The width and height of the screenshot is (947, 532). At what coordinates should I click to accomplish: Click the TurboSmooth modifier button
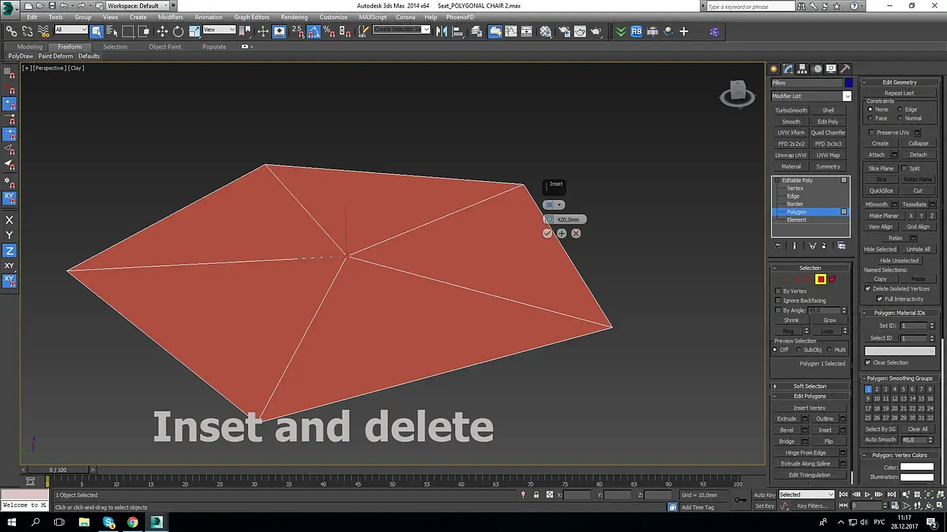coord(791,111)
